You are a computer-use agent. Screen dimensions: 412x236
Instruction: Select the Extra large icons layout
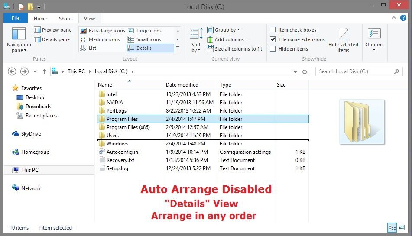[x=103, y=31]
